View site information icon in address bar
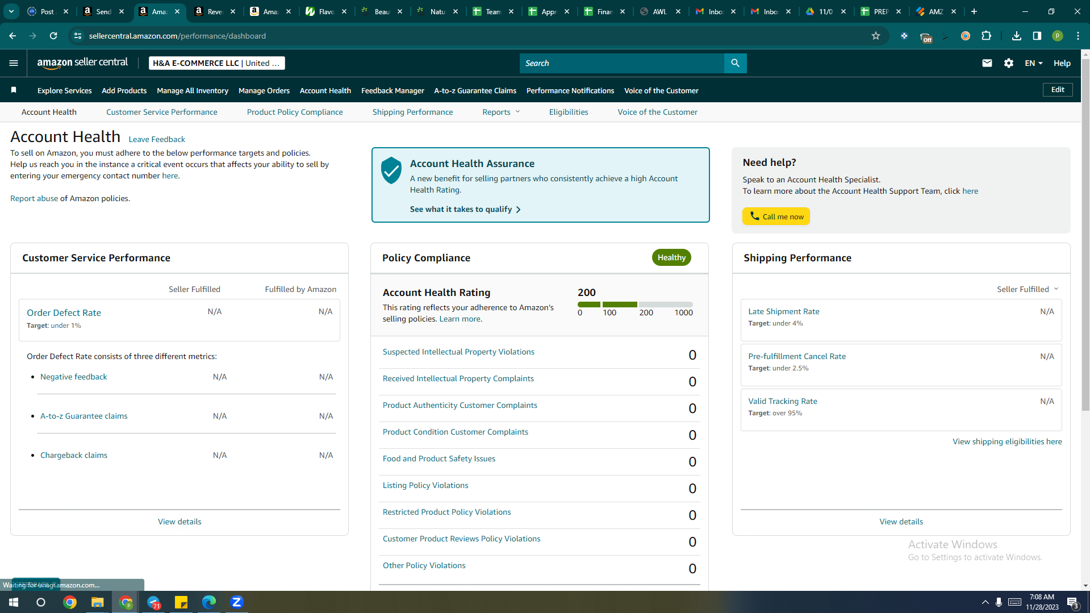The image size is (1090, 613). (78, 36)
